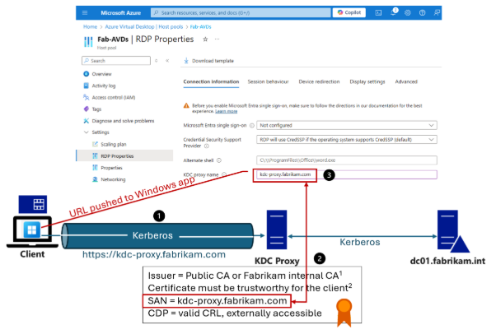Click info icon next to Microsoft Entra single sign-on
The width and height of the screenshot is (496, 334).
point(252,125)
